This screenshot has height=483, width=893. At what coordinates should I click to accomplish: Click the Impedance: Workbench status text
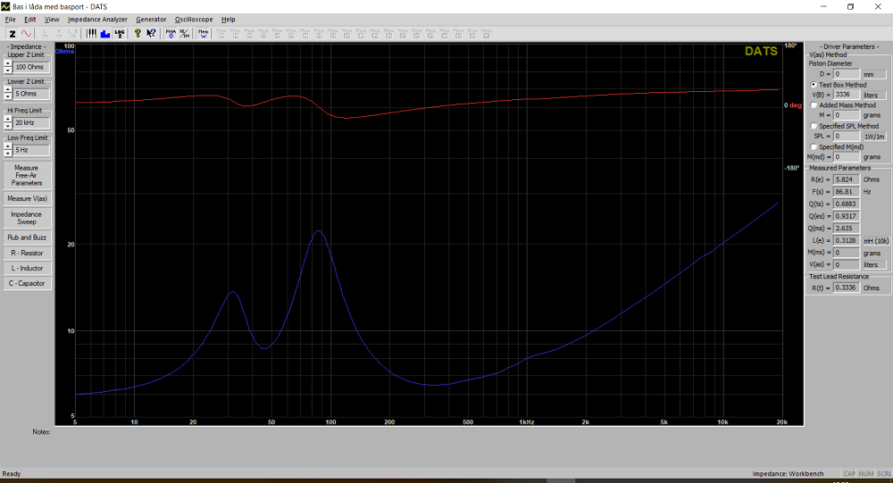pos(789,474)
